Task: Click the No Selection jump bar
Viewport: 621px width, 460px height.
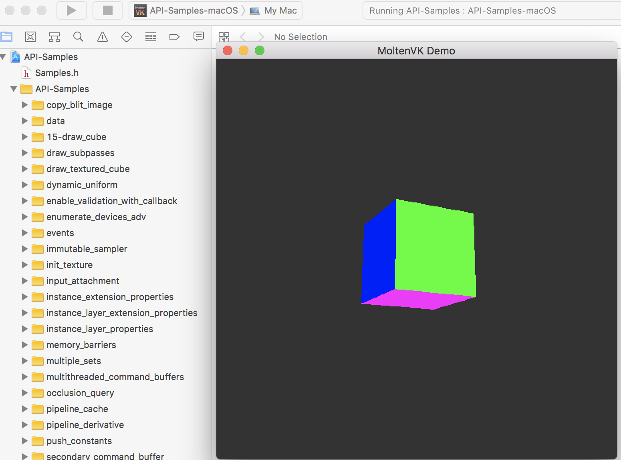Action: [x=300, y=37]
